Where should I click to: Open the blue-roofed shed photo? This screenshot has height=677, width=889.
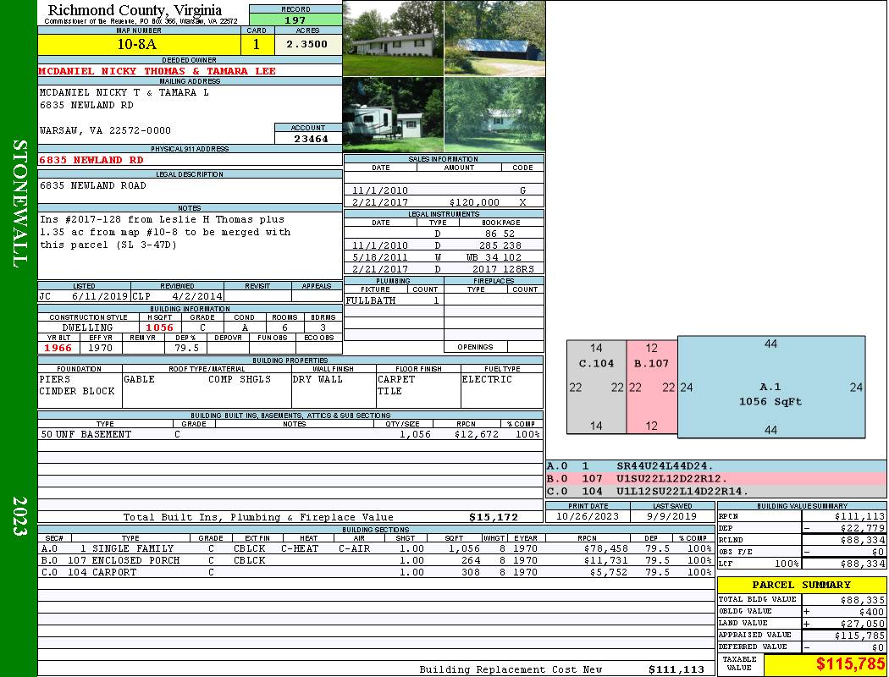click(494, 38)
